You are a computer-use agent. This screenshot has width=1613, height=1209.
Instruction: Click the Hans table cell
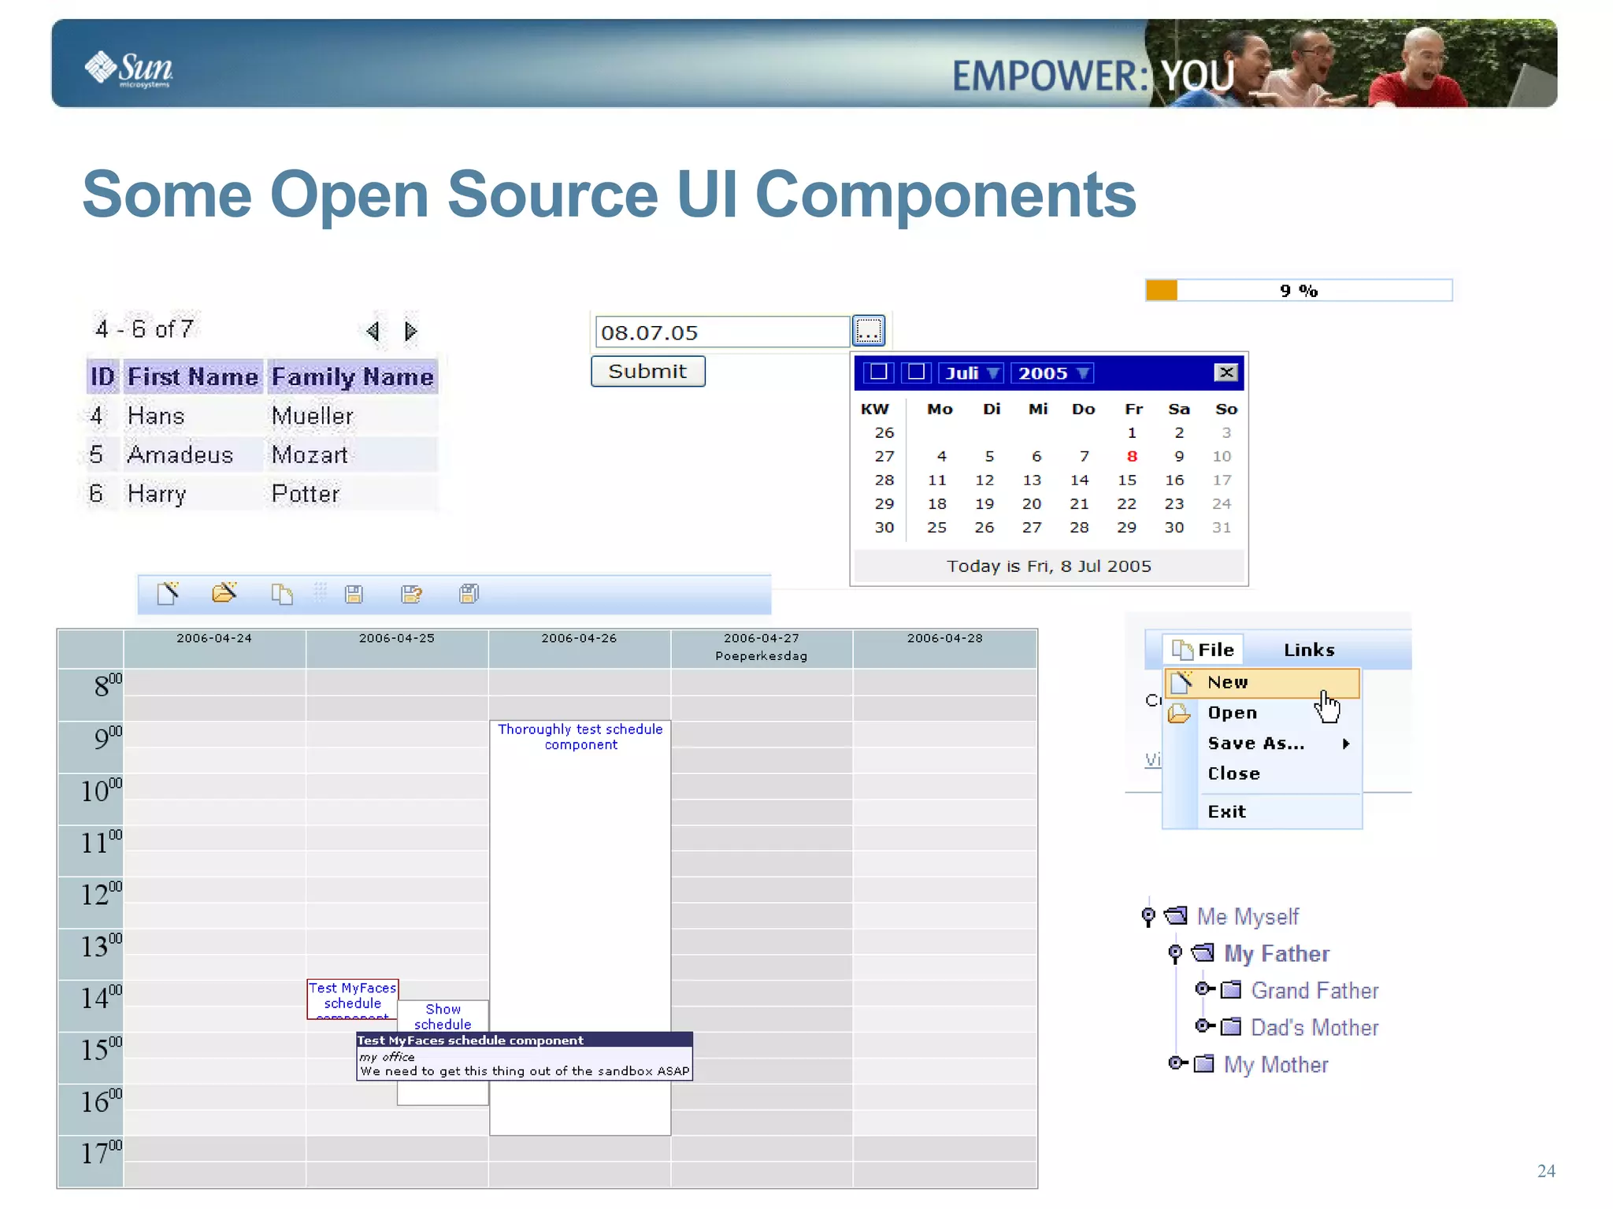pyautogui.click(x=193, y=416)
